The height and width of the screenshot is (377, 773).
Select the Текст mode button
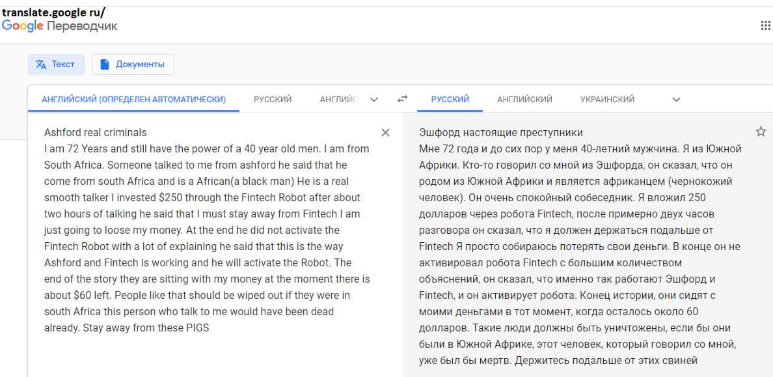(55, 64)
